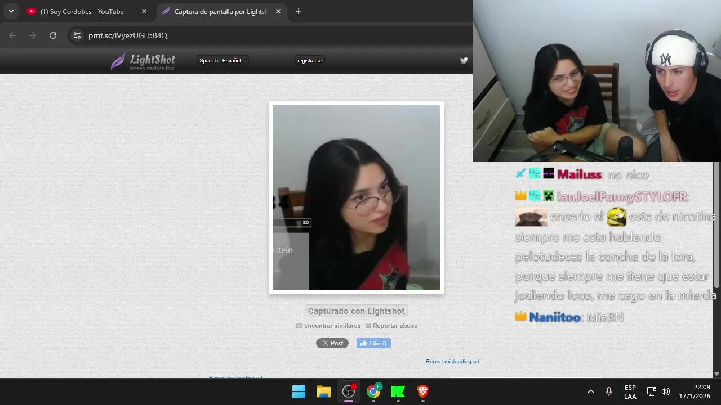This screenshot has height=405, width=721.
Task: Open the Windows Start menu
Action: click(299, 391)
